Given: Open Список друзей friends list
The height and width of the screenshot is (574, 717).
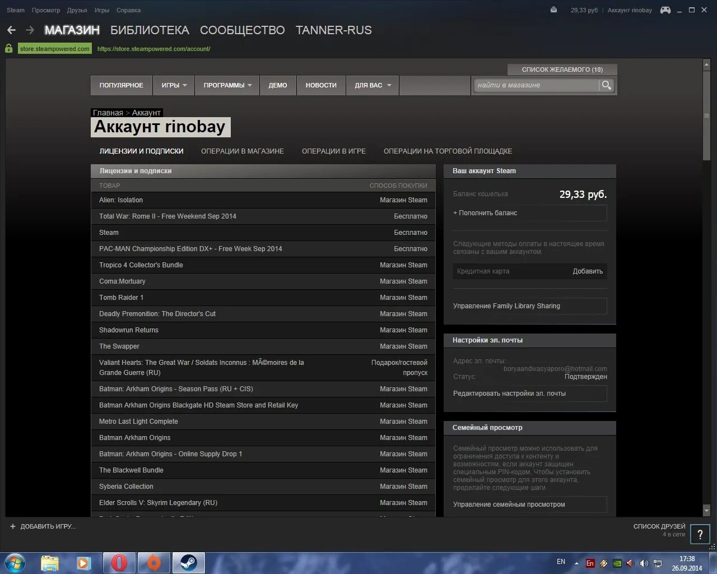Looking at the screenshot, I should 659,526.
